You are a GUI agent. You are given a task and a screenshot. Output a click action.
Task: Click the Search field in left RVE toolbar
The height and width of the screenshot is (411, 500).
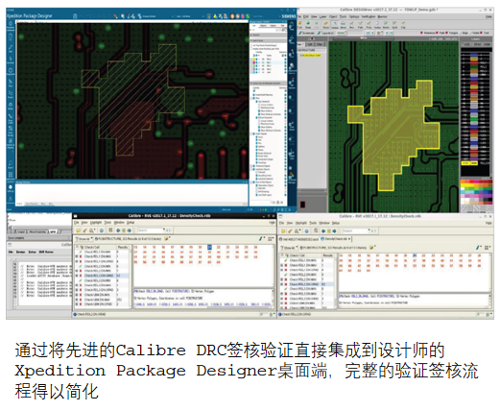[151, 230]
